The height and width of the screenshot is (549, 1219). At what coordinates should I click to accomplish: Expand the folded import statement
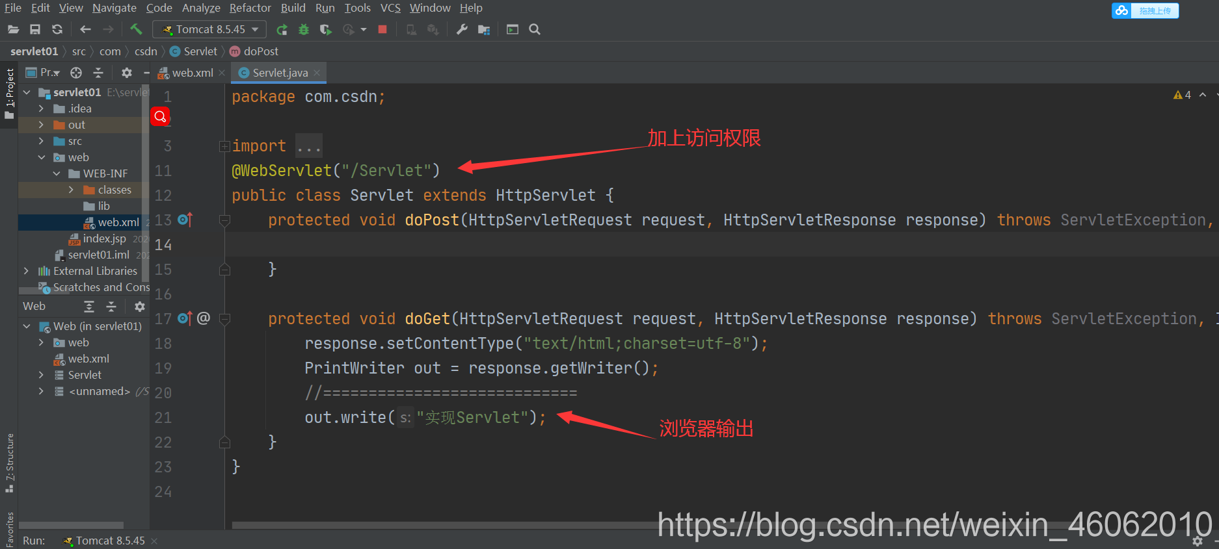(224, 146)
